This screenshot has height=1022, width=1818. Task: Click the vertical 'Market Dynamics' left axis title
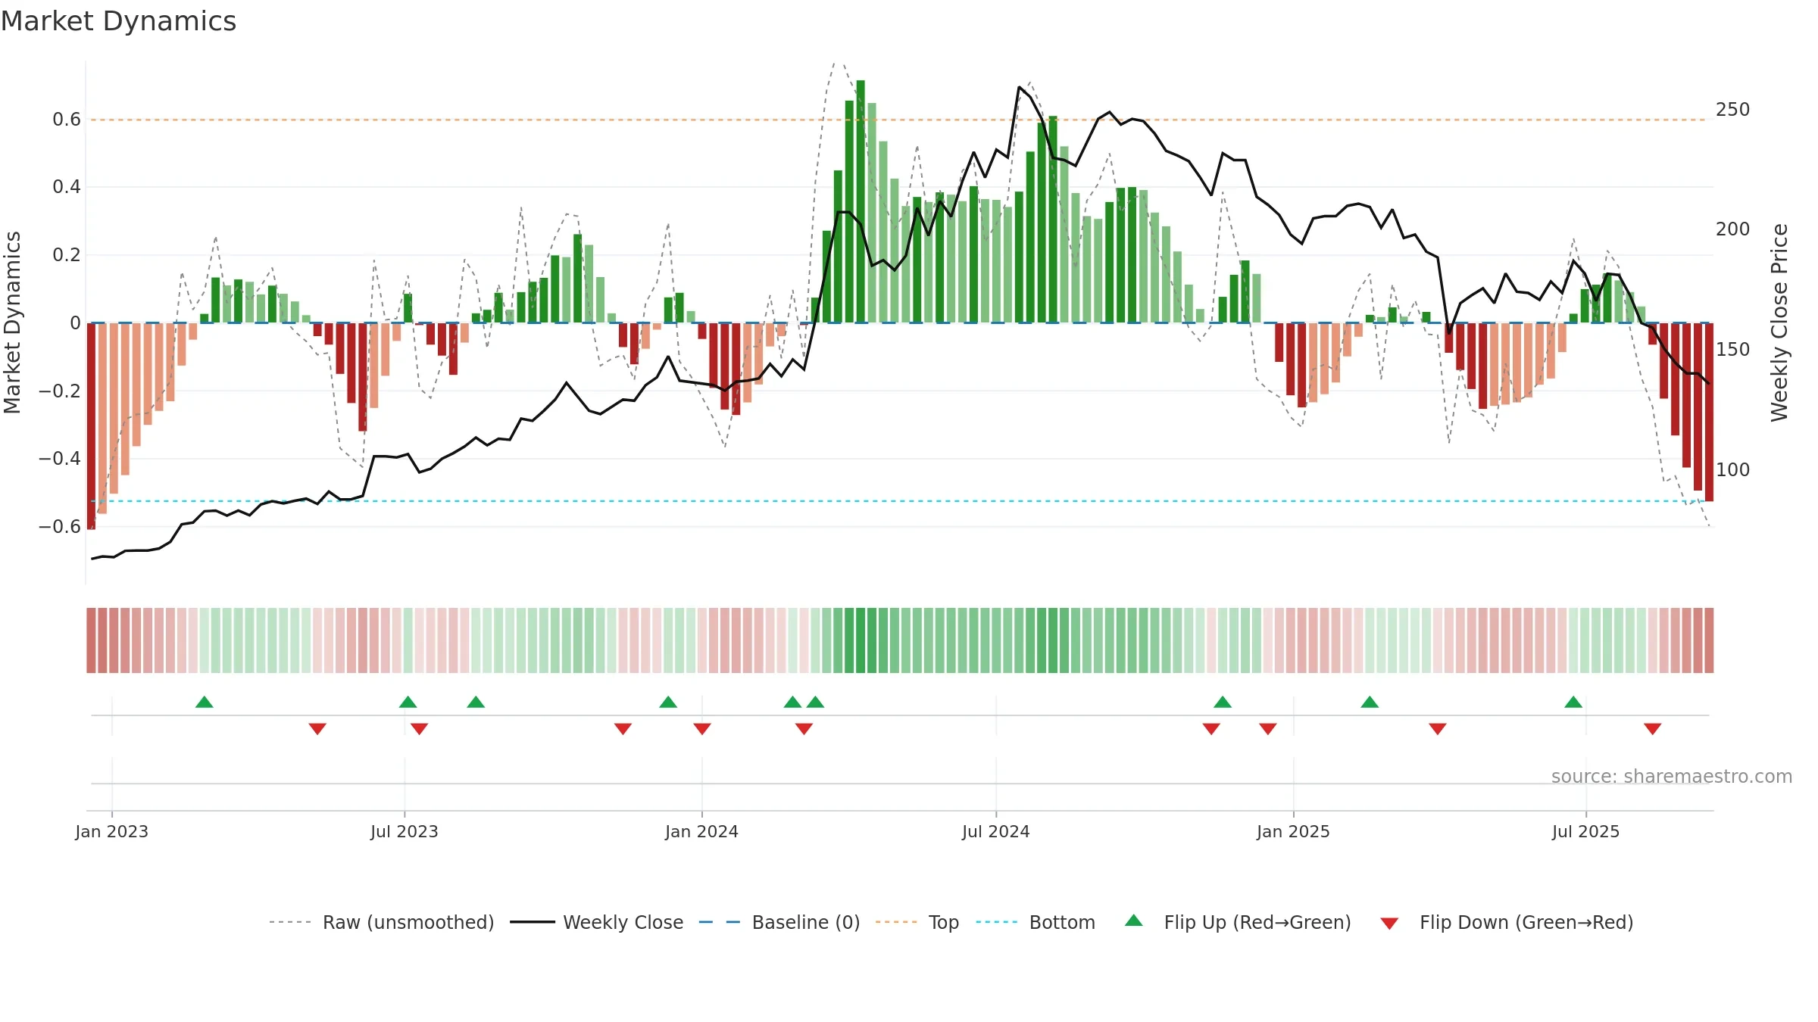(12, 322)
